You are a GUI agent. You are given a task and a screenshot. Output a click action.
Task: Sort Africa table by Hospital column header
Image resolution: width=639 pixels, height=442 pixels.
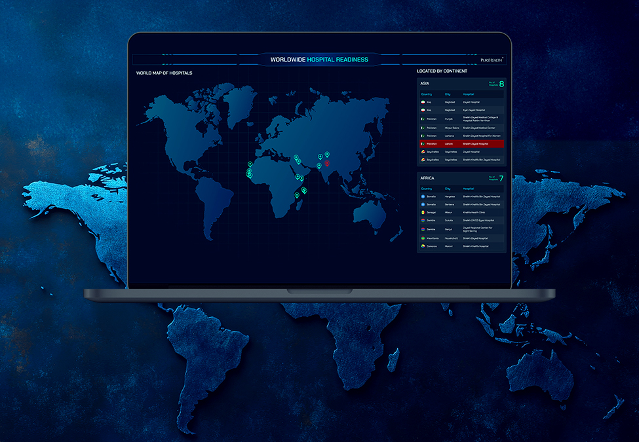pyautogui.click(x=469, y=189)
